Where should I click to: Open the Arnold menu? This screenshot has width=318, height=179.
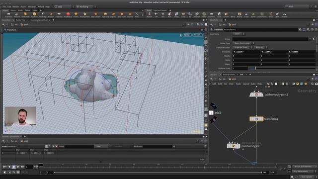point(41,6)
